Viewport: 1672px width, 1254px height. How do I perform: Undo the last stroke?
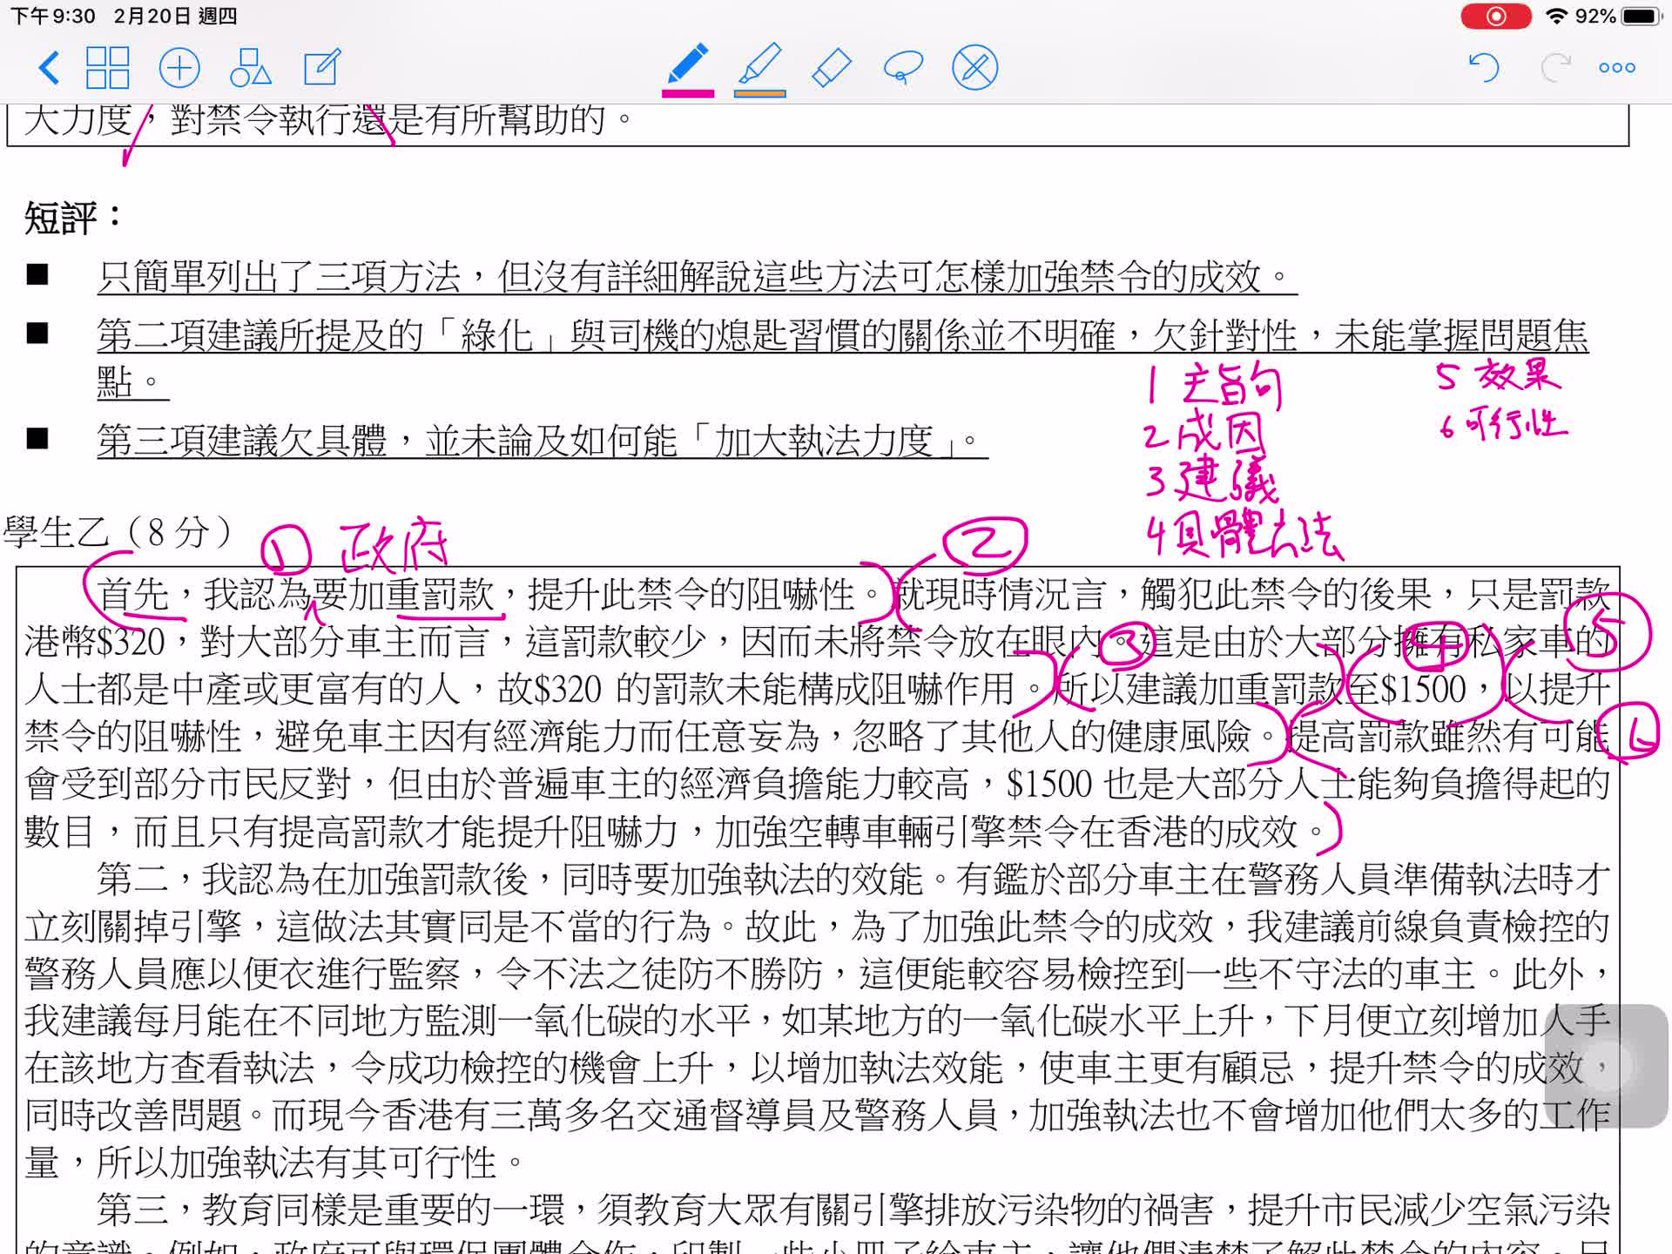click(x=1484, y=67)
